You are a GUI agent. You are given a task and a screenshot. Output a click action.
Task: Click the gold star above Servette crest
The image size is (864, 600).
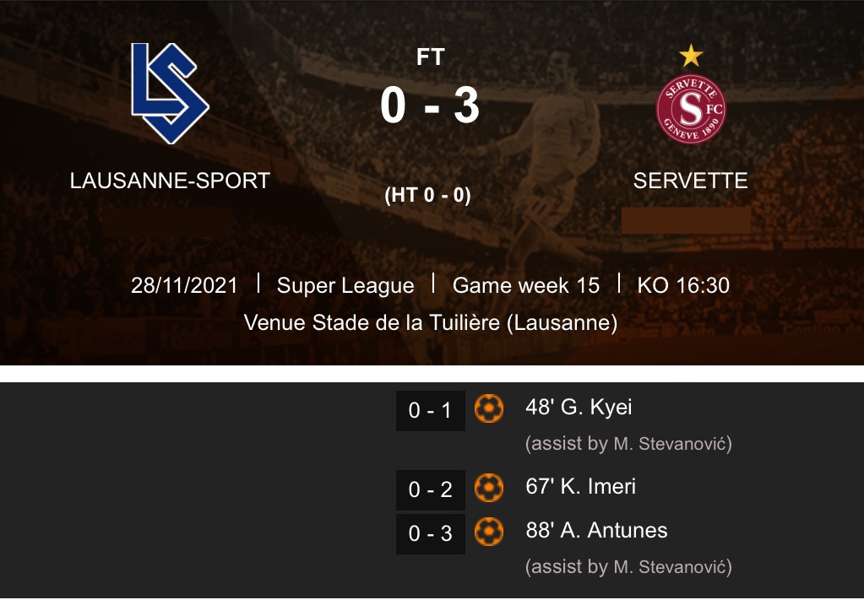tap(691, 57)
